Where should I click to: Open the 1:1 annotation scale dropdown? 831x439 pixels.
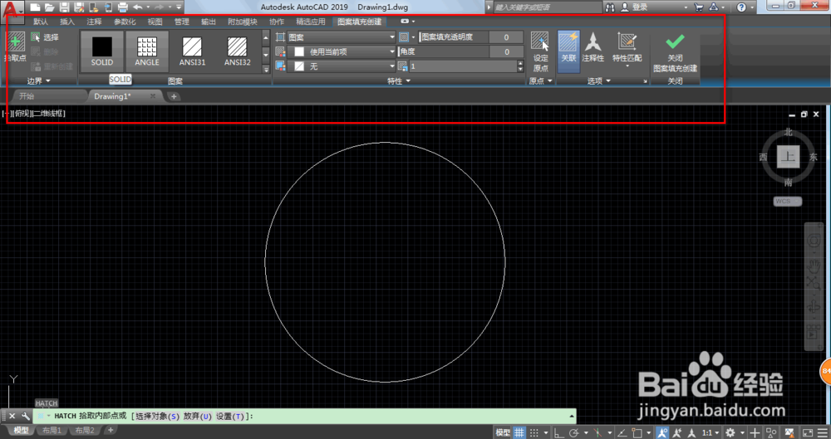(x=711, y=432)
